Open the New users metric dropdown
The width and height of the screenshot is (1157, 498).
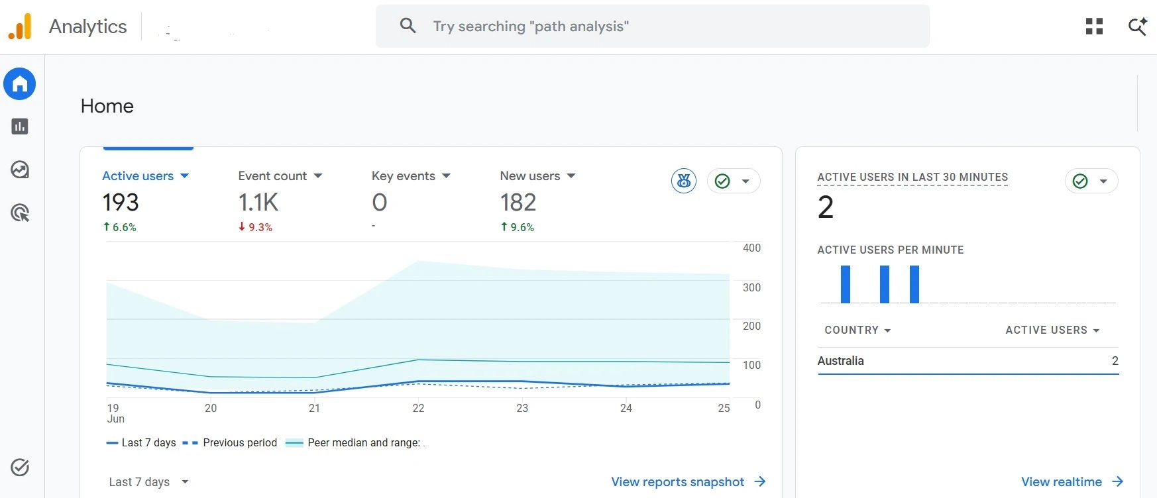[x=537, y=175]
